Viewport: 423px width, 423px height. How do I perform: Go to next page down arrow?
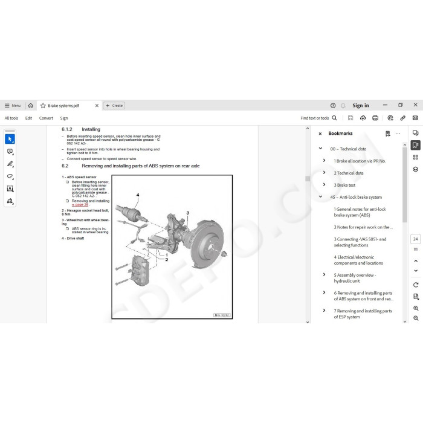click(x=416, y=271)
